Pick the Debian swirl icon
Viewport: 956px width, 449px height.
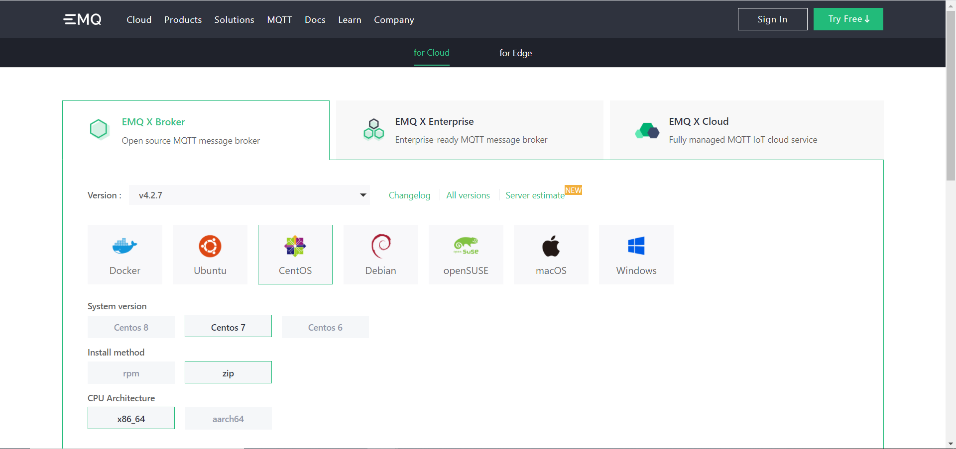381,246
